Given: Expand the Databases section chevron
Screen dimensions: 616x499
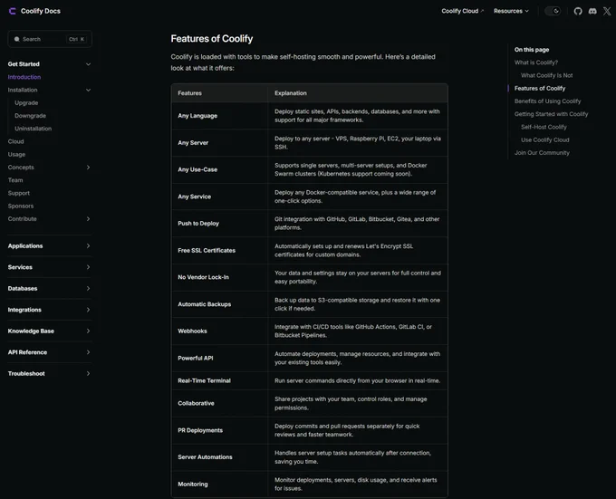Looking at the screenshot, I should (88, 288).
